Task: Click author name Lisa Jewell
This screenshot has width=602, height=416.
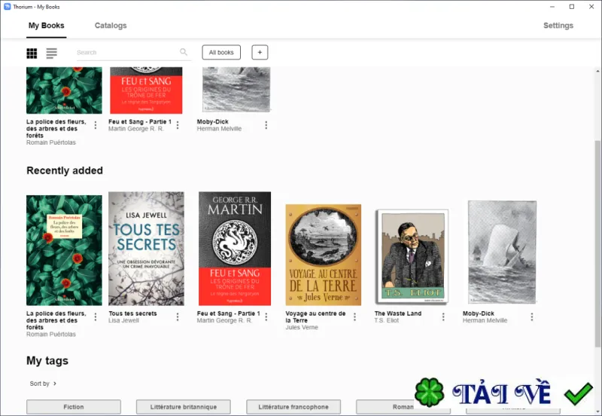Action: [x=123, y=320]
